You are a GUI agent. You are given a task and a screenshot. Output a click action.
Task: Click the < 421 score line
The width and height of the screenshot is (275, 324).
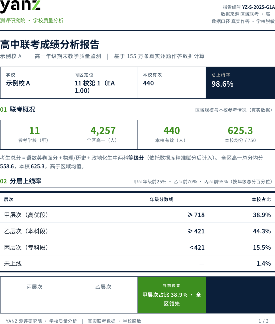(197, 247)
